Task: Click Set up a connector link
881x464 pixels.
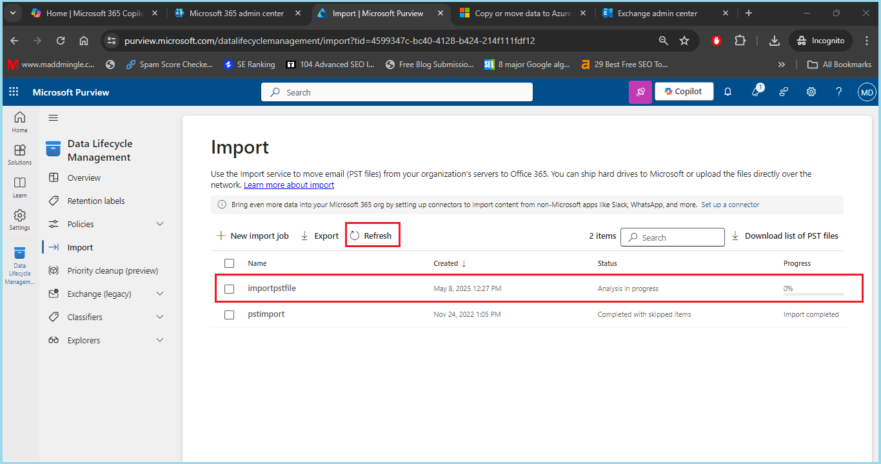Action: coord(730,205)
